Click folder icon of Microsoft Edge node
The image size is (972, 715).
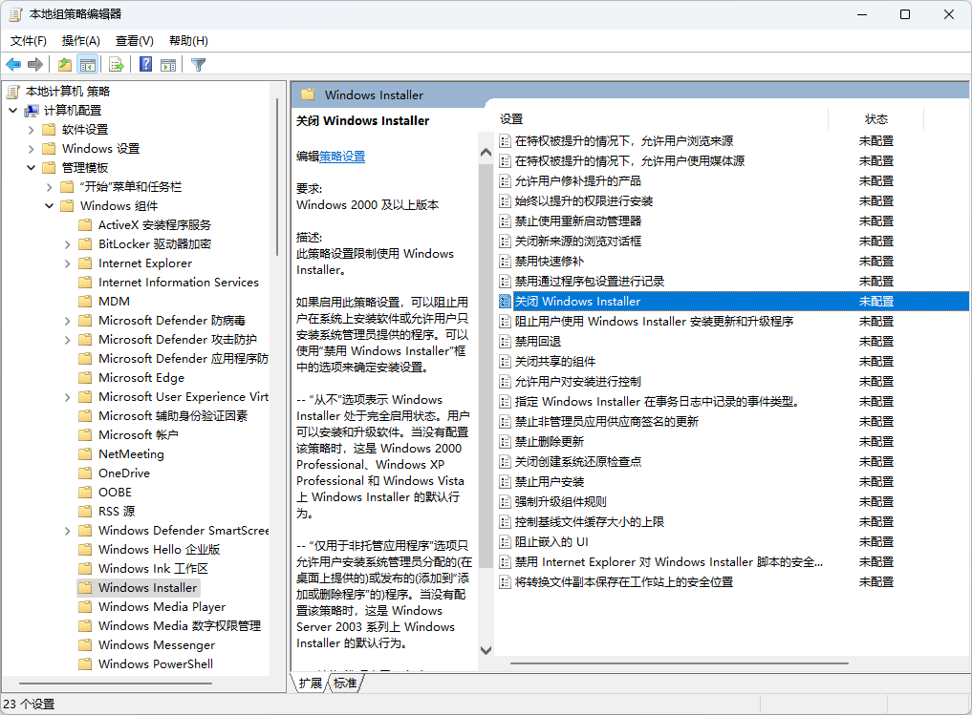(86, 378)
